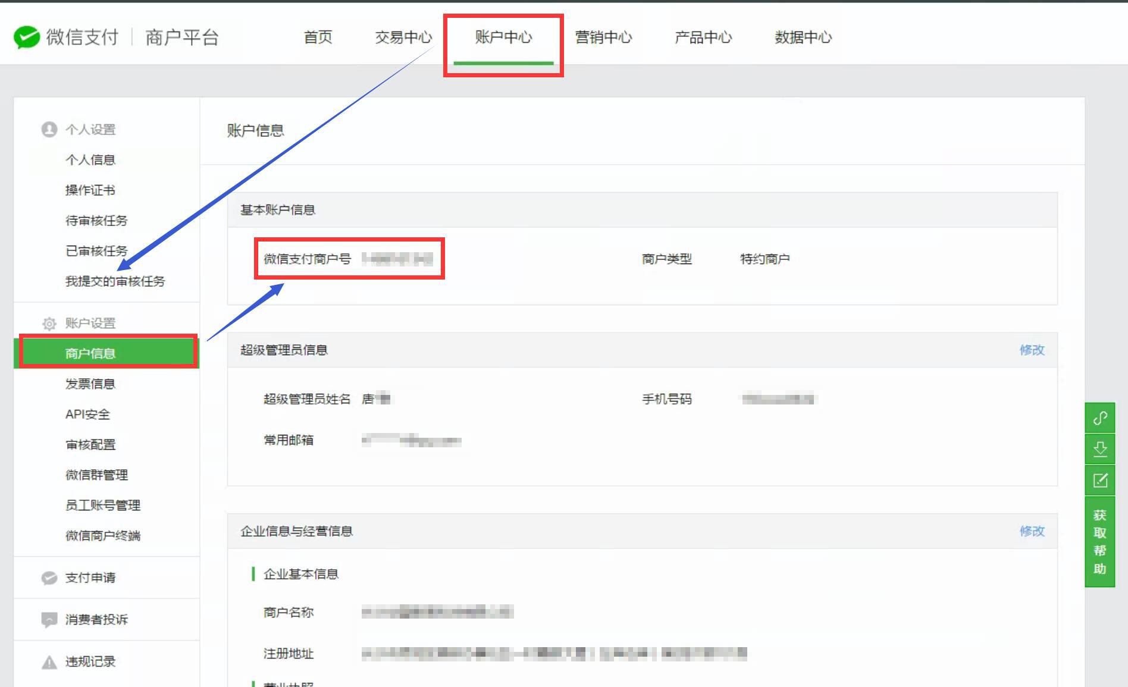The width and height of the screenshot is (1128, 687).
Task: Click 基本账户信息 section header
Action: (x=277, y=210)
